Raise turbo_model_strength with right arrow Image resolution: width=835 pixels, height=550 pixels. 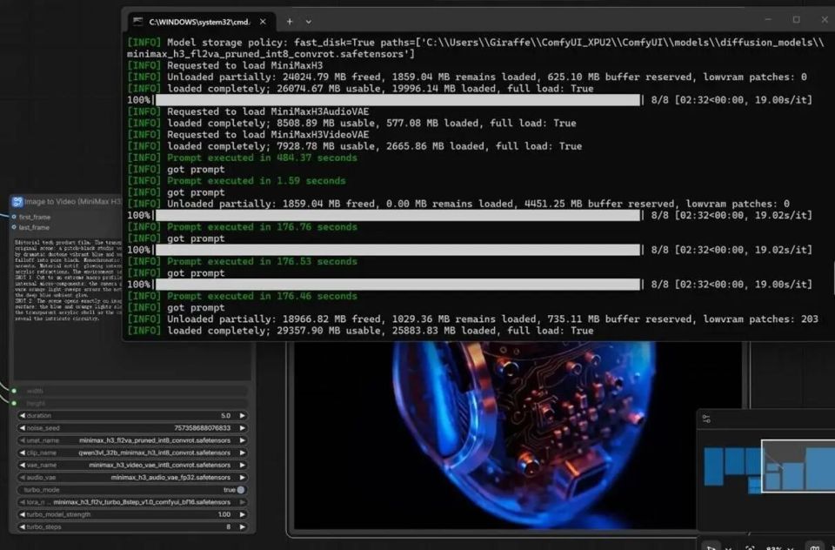click(x=243, y=514)
